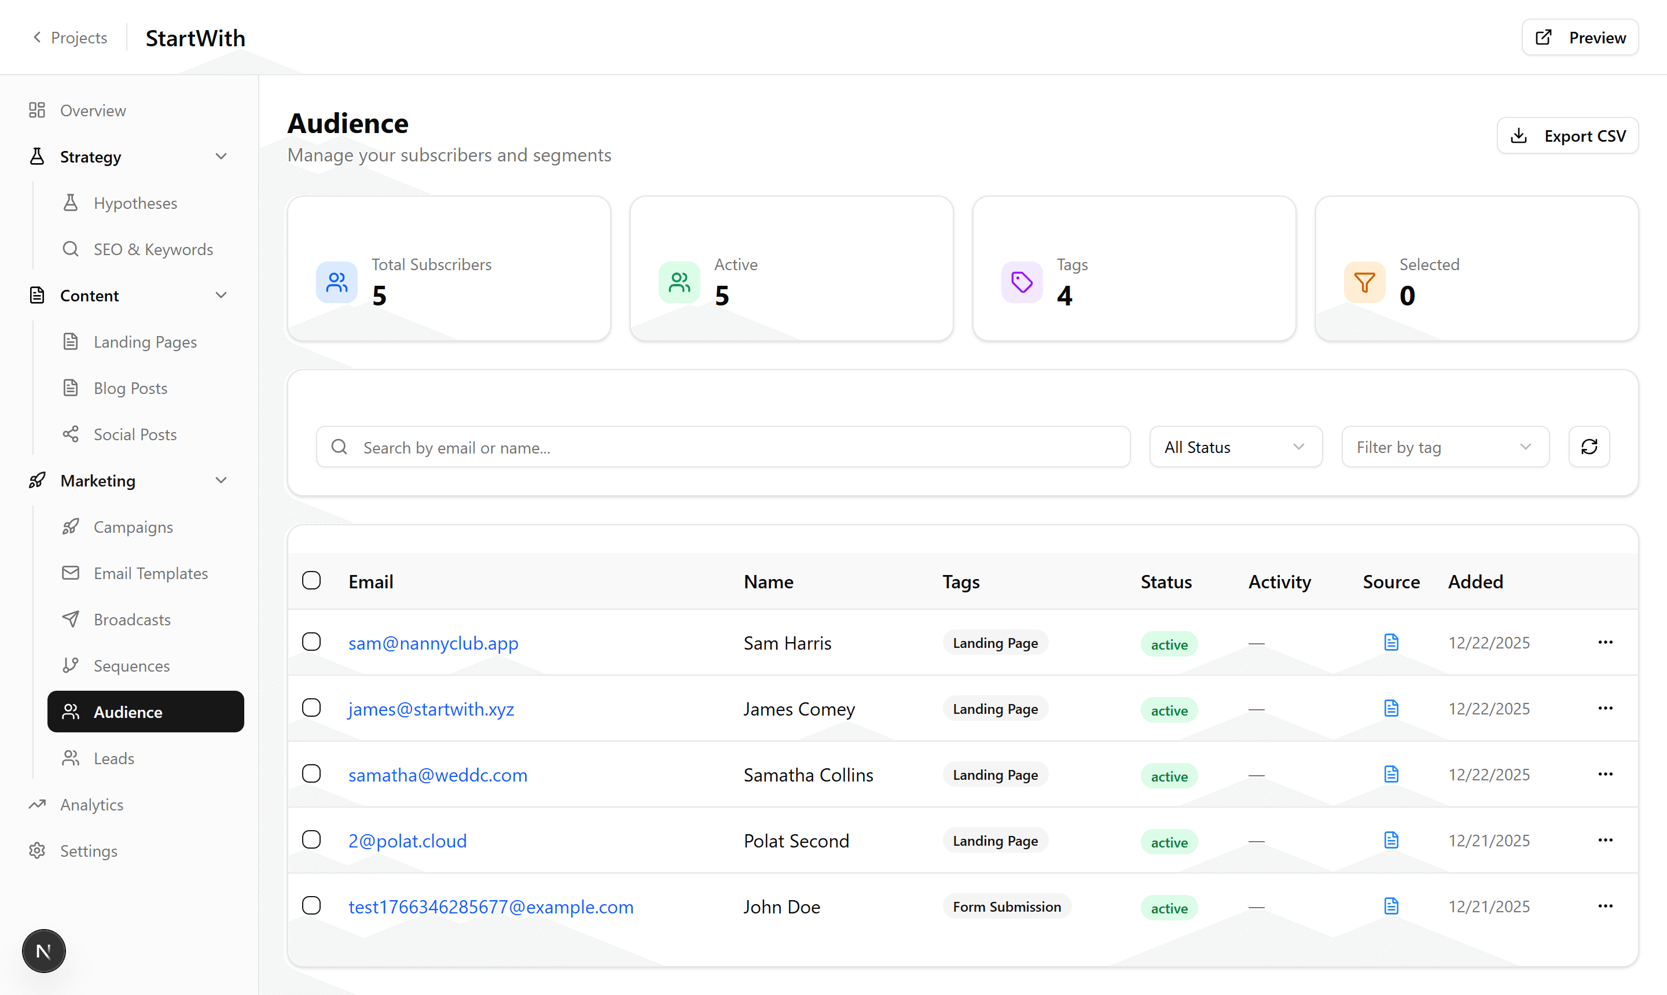Open the email link samatha@weddc.com

438,775
